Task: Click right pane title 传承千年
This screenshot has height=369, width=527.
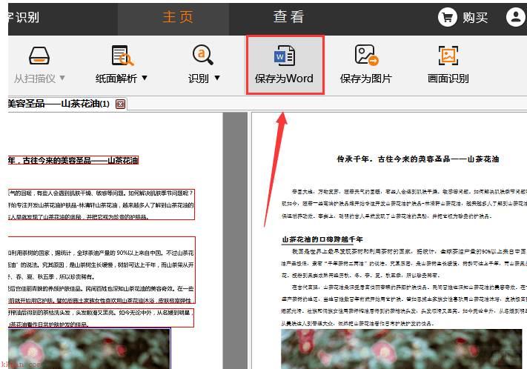Action: pyautogui.click(x=418, y=159)
